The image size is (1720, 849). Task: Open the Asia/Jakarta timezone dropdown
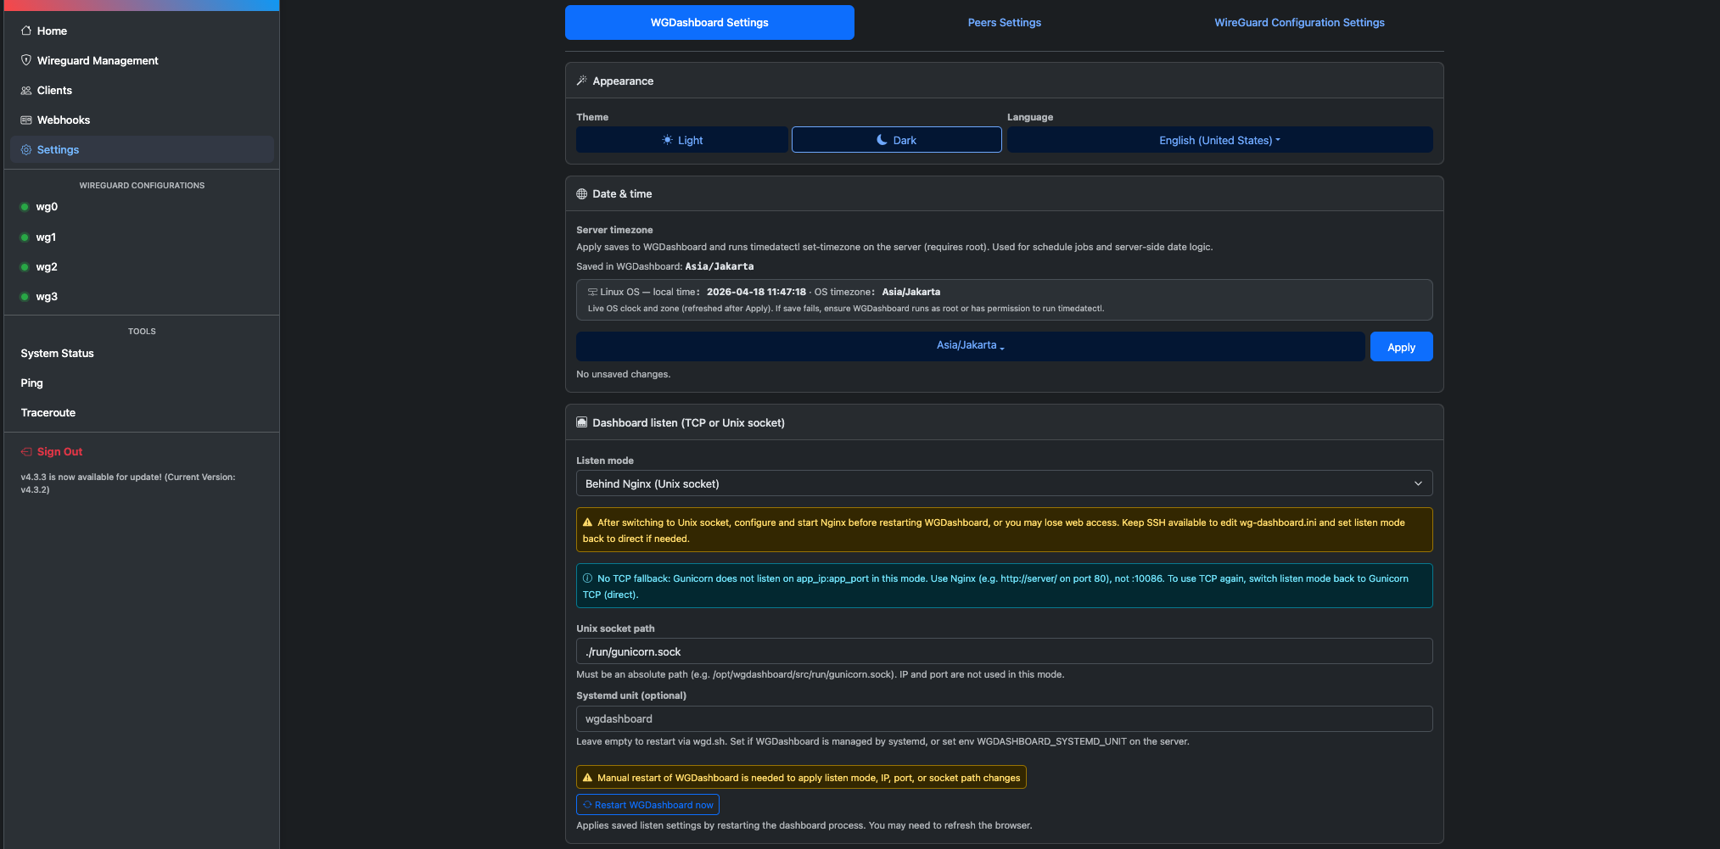[970, 346]
